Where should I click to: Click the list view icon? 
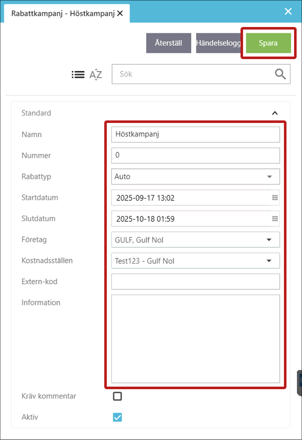78,74
